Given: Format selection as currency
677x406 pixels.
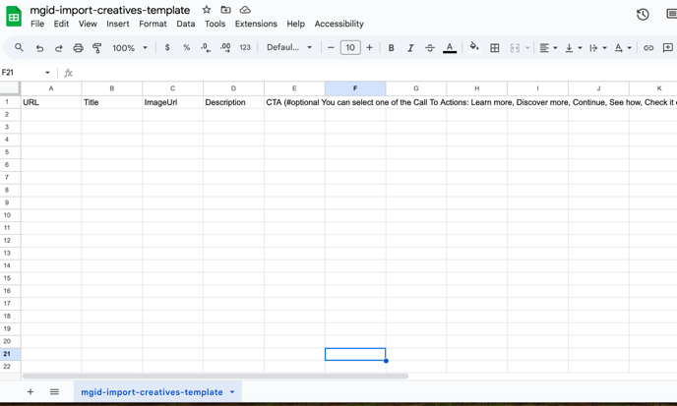Looking at the screenshot, I should click(167, 48).
